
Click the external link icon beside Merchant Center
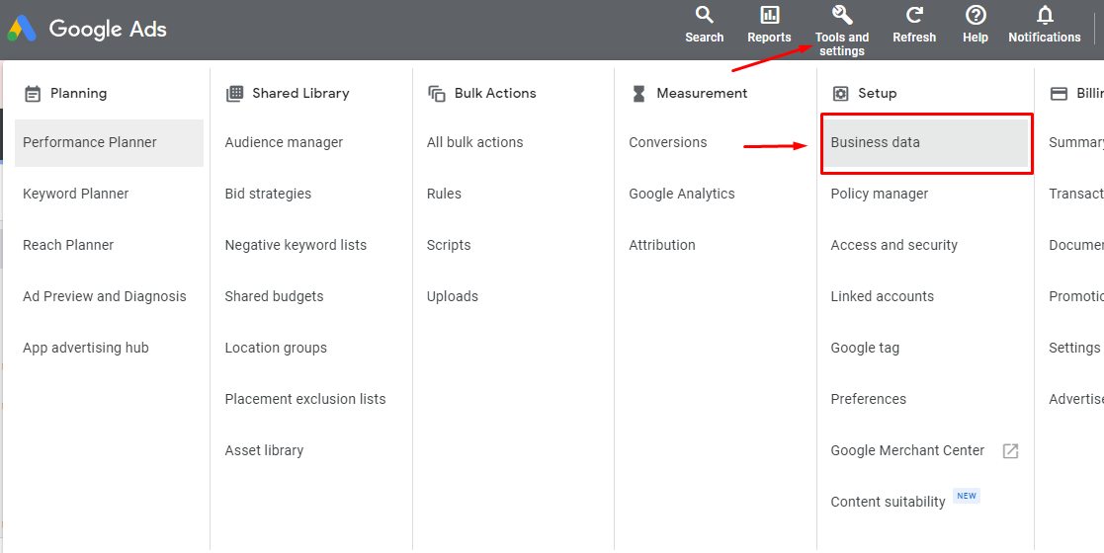tap(1010, 451)
